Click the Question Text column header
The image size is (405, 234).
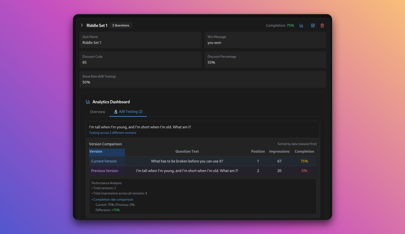(x=187, y=151)
